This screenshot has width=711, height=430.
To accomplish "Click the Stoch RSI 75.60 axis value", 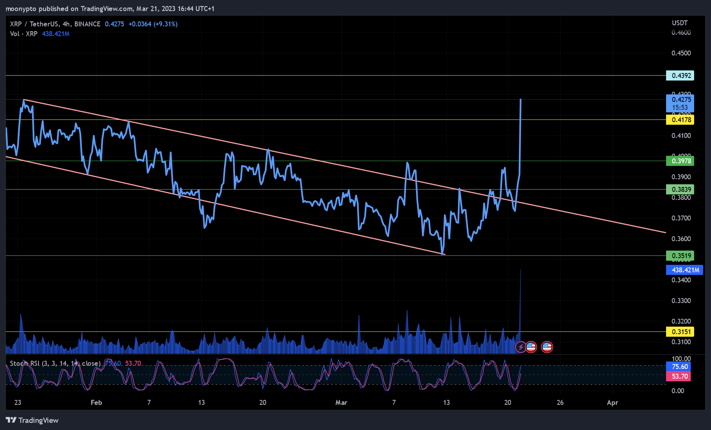I will (x=678, y=367).
